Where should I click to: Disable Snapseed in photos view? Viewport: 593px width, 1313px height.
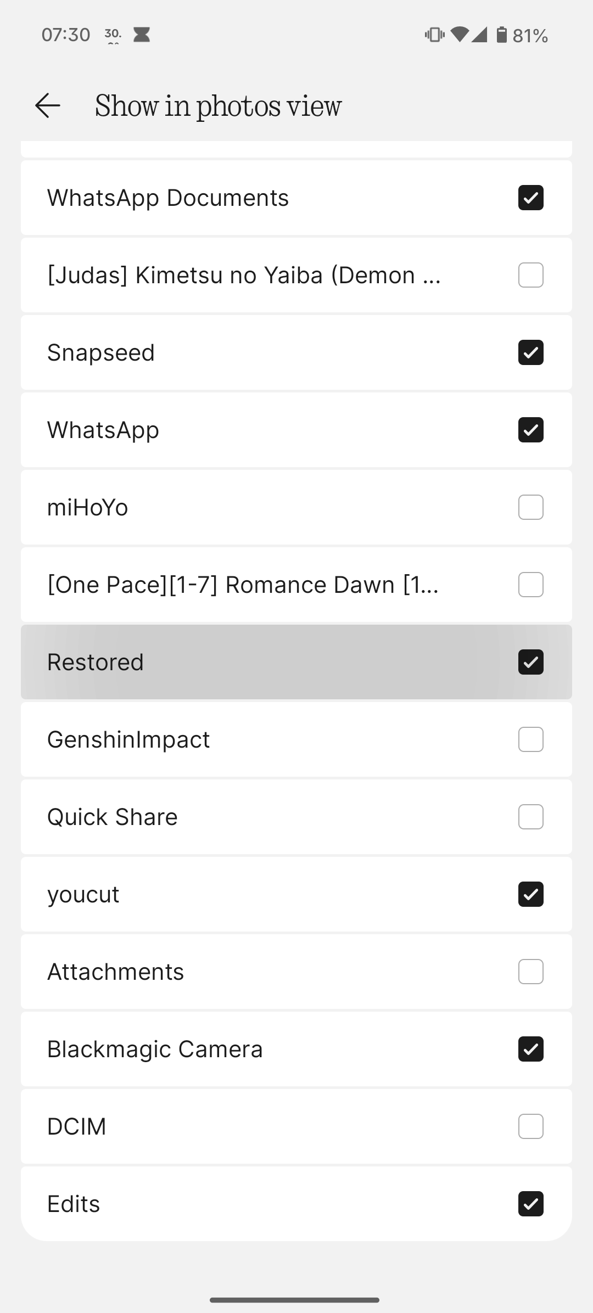(x=530, y=352)
